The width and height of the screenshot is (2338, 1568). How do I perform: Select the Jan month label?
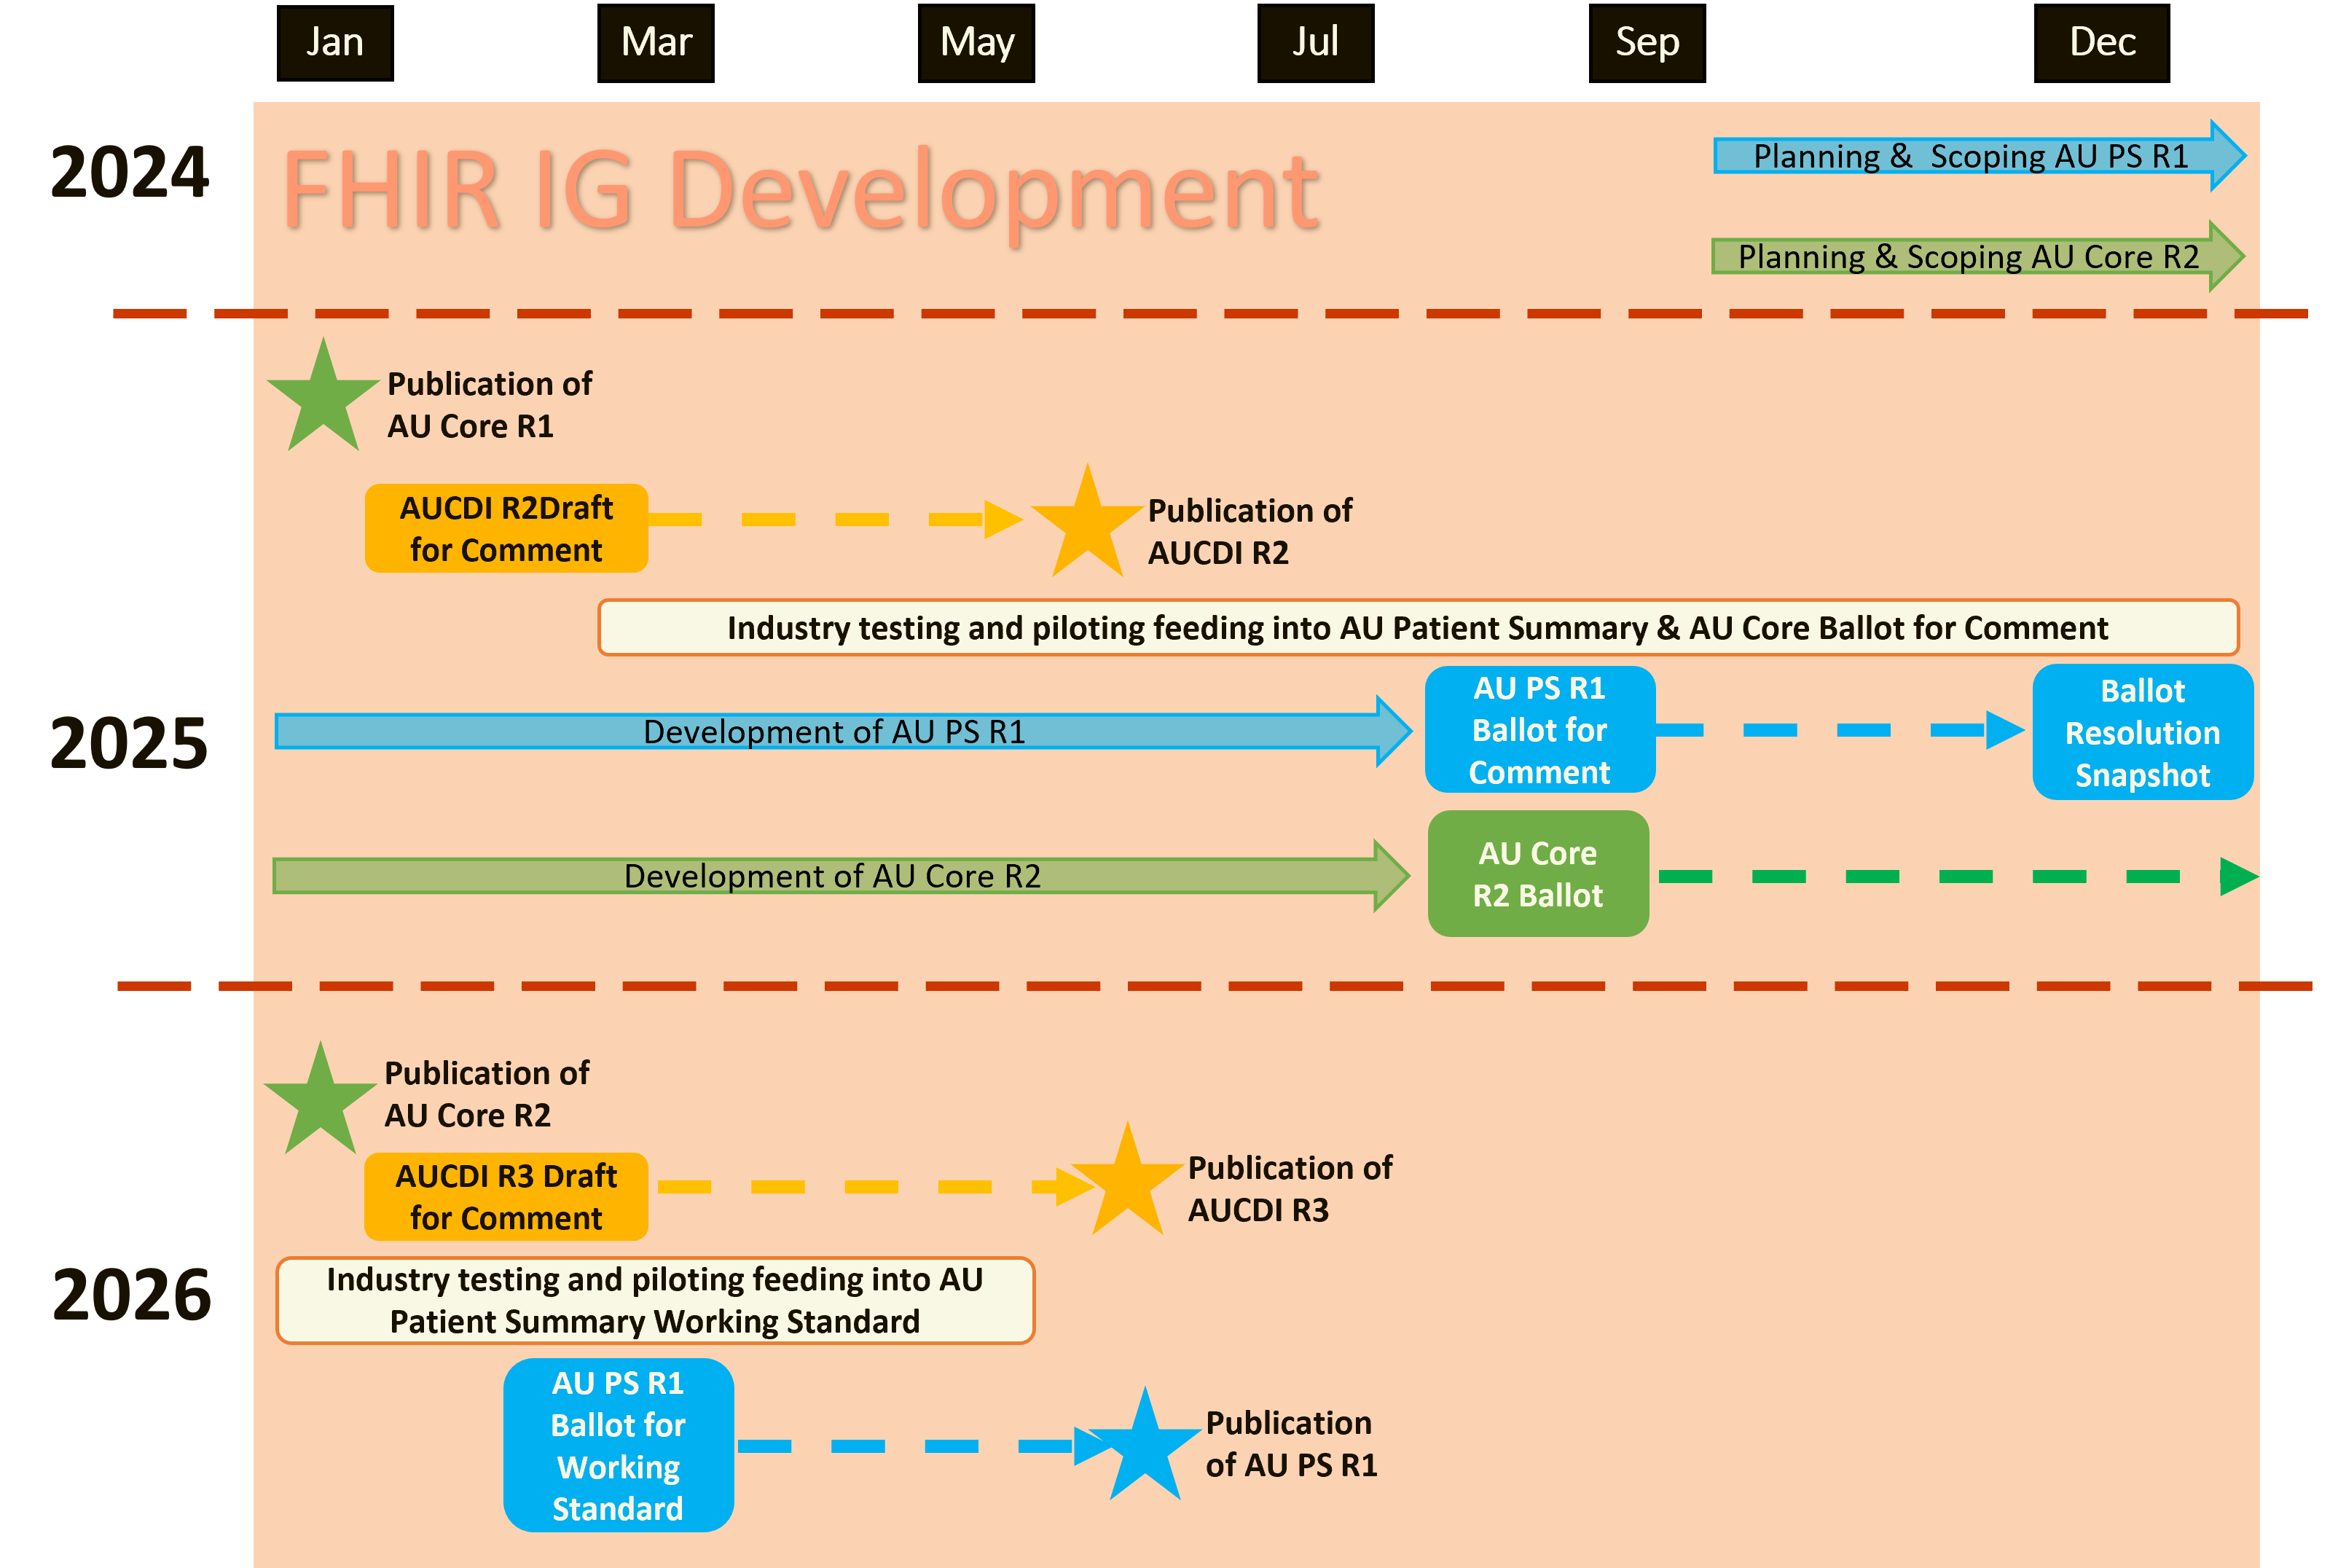click(x=335, y=42)
